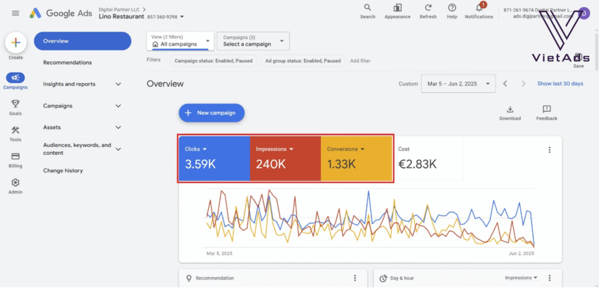
Task: Open the date range picker Mar 5 – Jun 2
Action: click(459, 84)
